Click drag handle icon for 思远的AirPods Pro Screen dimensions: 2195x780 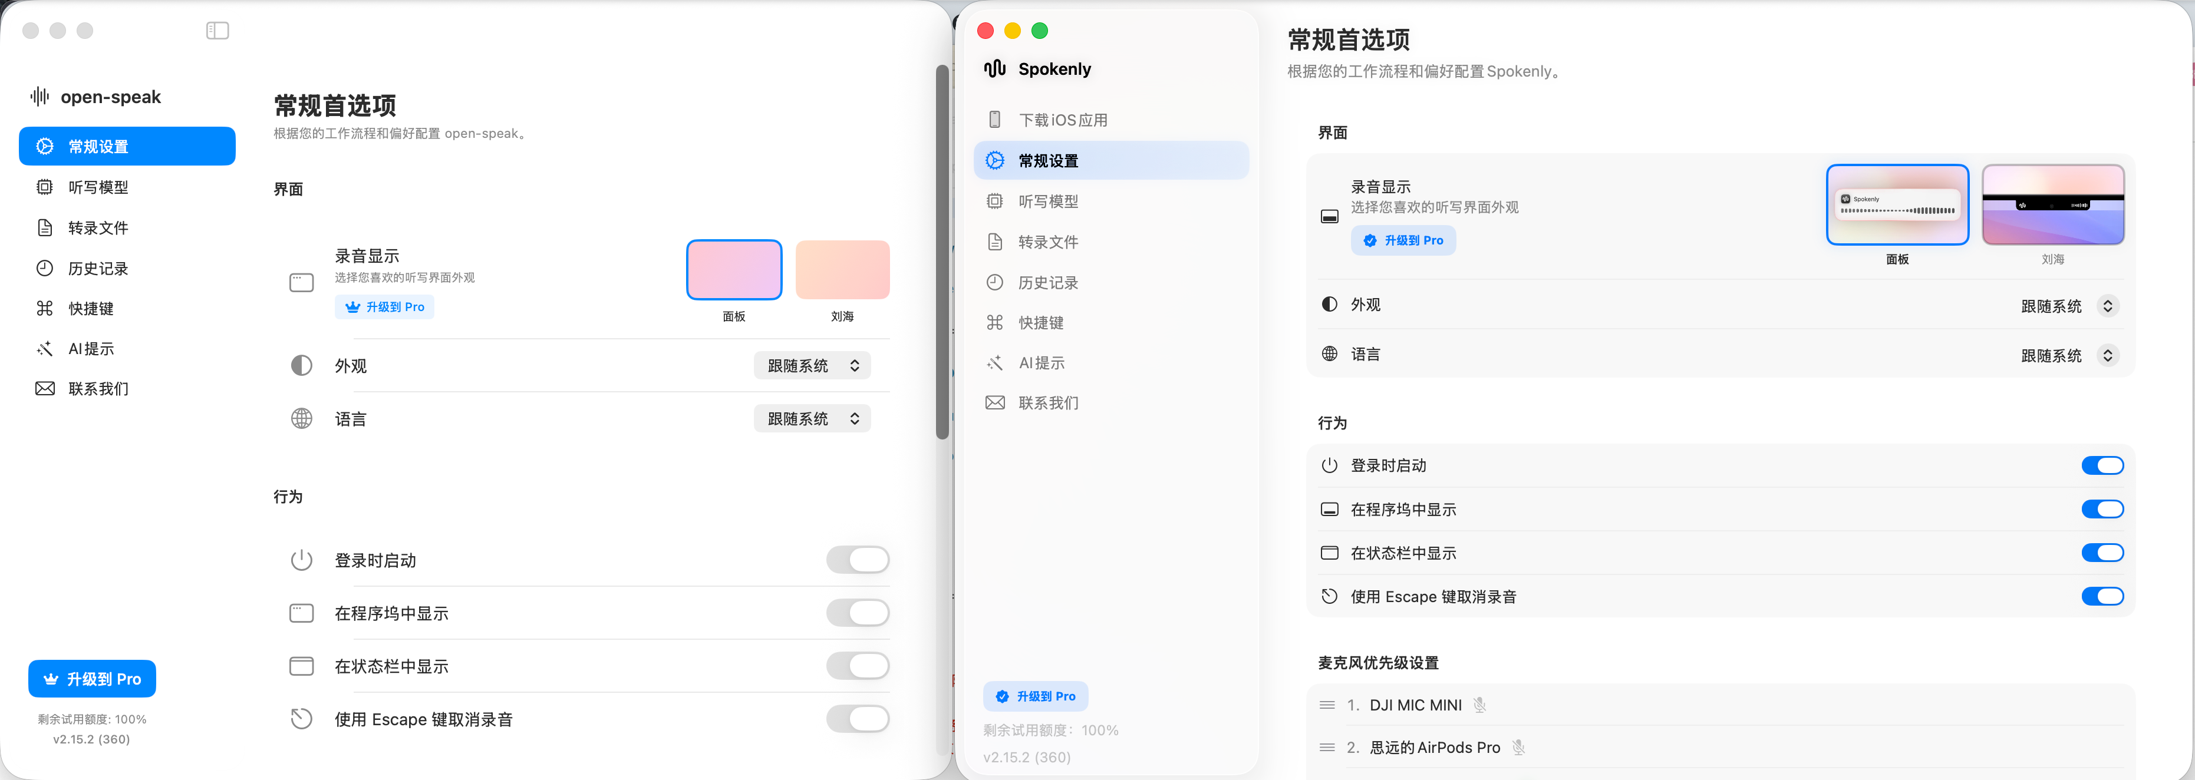coord(1327,748)
